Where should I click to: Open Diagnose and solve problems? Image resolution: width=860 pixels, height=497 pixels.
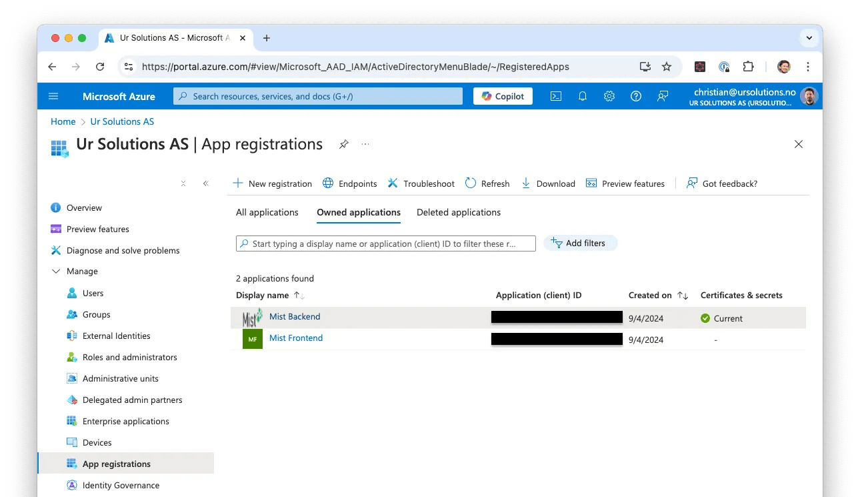point(123,251)
